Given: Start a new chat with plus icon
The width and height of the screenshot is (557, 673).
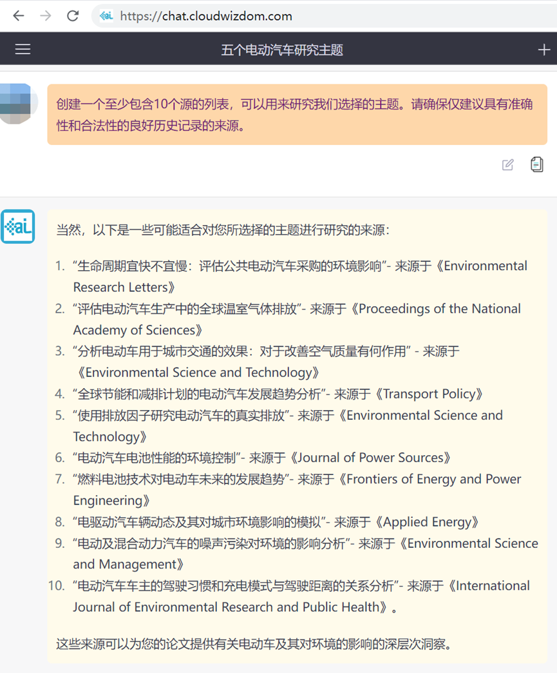Looking at the screenshot, I should [x=543, y=50].
